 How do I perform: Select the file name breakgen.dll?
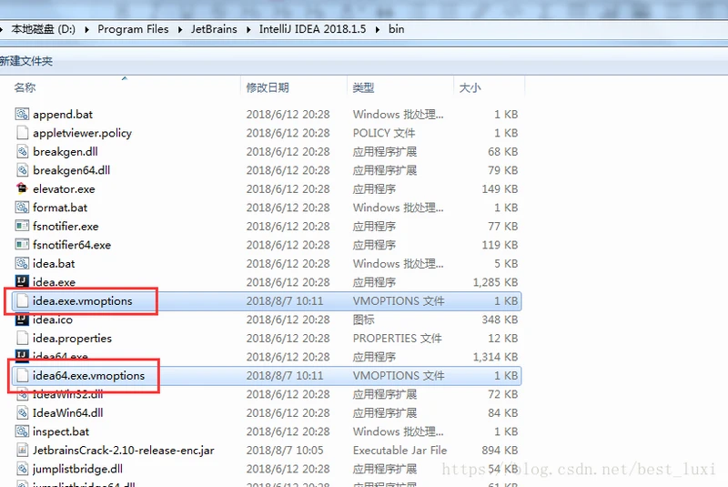pos(66,152)
